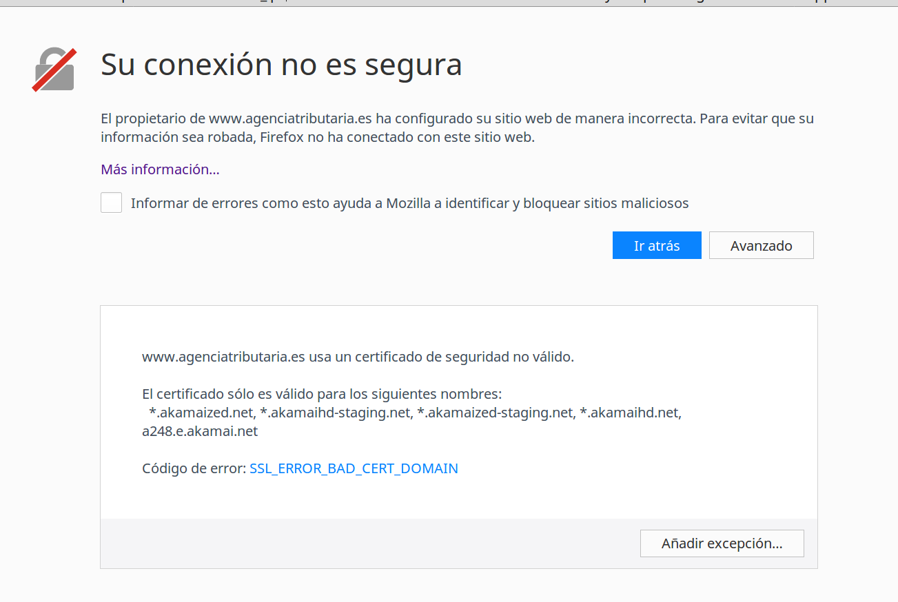Click 'Avanzado' to reveal more options
The width and height of the screenshot is (898, 602).
click(761, 245)
